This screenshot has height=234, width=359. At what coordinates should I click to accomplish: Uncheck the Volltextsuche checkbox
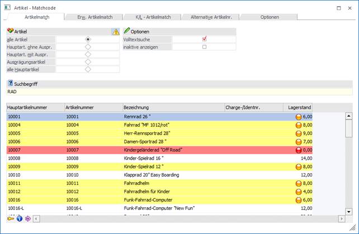click(205, 39)
